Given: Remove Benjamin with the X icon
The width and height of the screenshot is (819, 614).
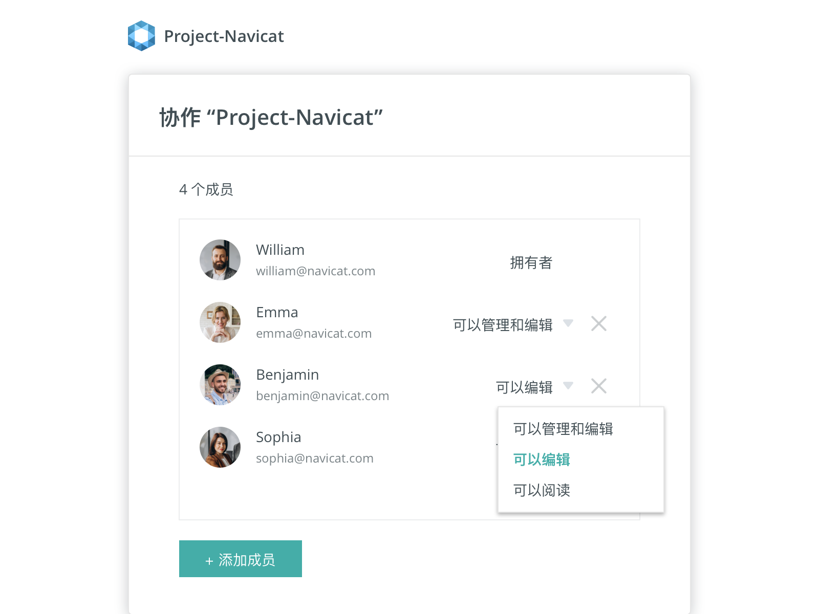Looking at the screenshot, I should (599, 386).
